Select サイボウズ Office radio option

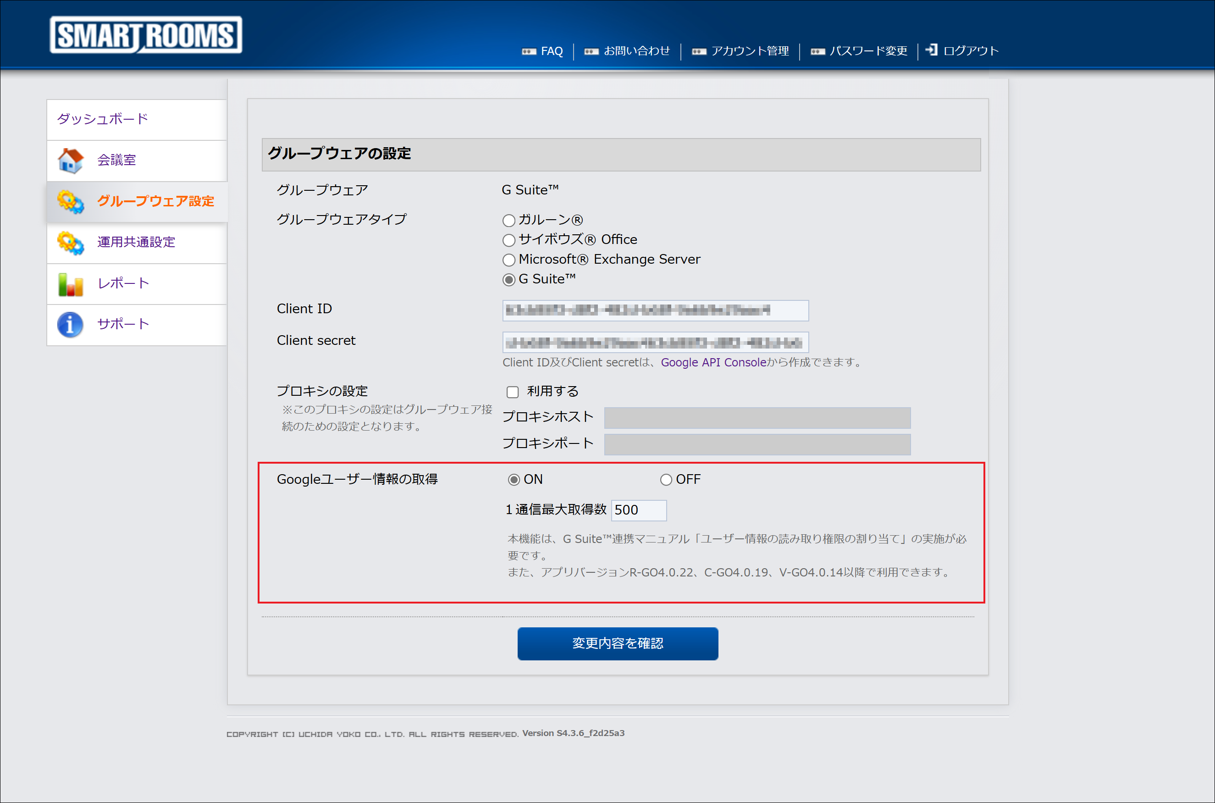[x=508, y=240]
